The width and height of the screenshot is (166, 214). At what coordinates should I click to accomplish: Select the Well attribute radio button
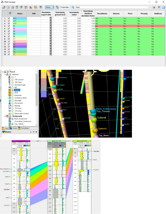(x=13, y=93)
